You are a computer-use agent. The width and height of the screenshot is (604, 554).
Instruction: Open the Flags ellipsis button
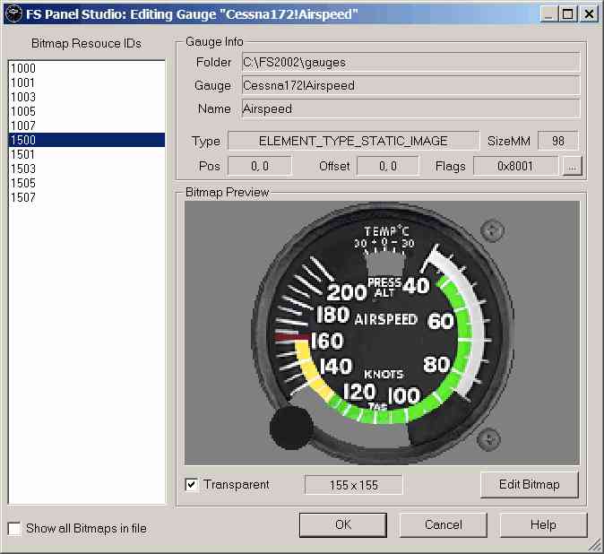pos(572,167)
